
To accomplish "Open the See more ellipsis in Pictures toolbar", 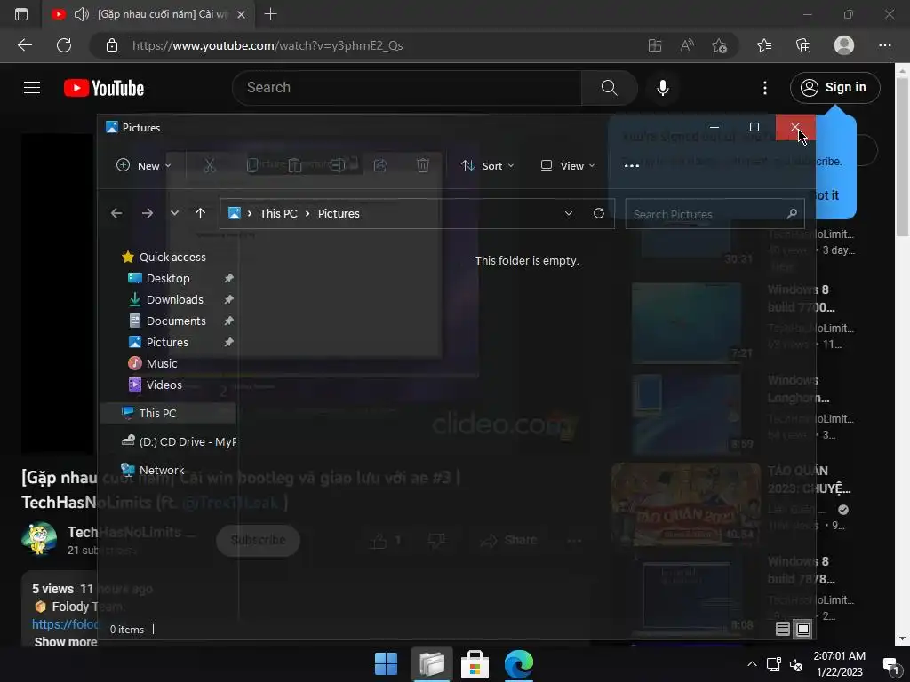I will [x=632, y=166].
